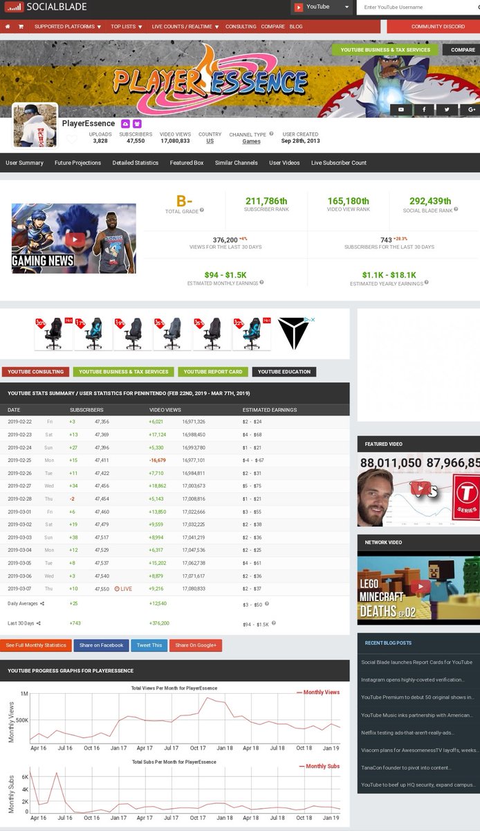Image resolution: width=480 pixels, height=831 pixels.
Task: Click help icon beside Total Grade
Action: [201, 210]
